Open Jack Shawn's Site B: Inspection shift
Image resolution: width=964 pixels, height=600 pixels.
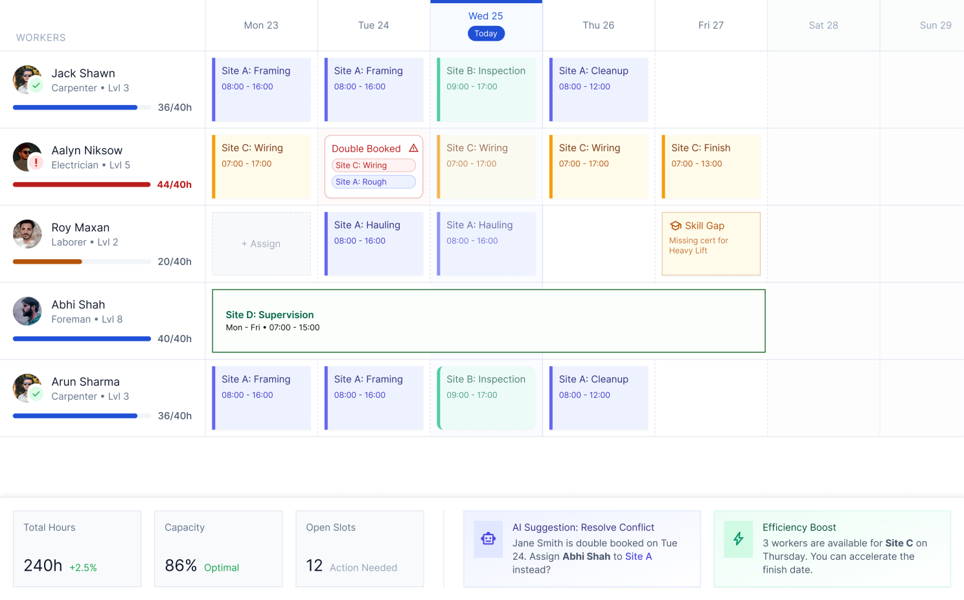tap(486, 89)
